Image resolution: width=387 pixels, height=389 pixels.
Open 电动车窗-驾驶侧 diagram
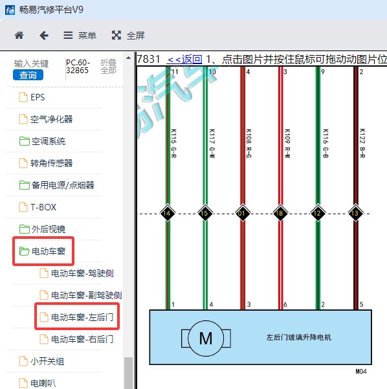click(82, 273)
